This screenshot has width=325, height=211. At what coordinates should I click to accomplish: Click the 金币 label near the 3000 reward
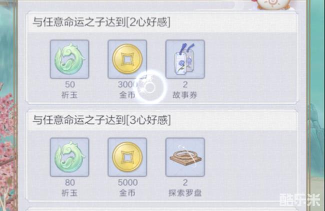(127, 95)
